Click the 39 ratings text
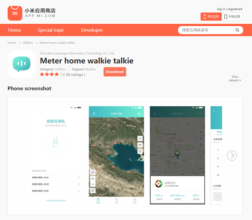The width and height of the screenshot is (252, 220). pyautogui.click(x=74, y=75)
